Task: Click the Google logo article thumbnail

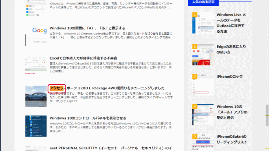Action: 36,35
